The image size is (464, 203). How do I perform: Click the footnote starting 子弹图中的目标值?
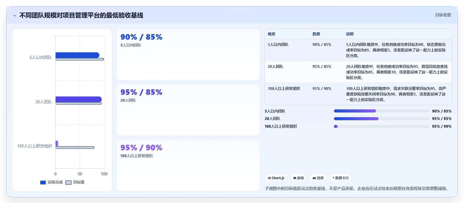tap(357, 188)
